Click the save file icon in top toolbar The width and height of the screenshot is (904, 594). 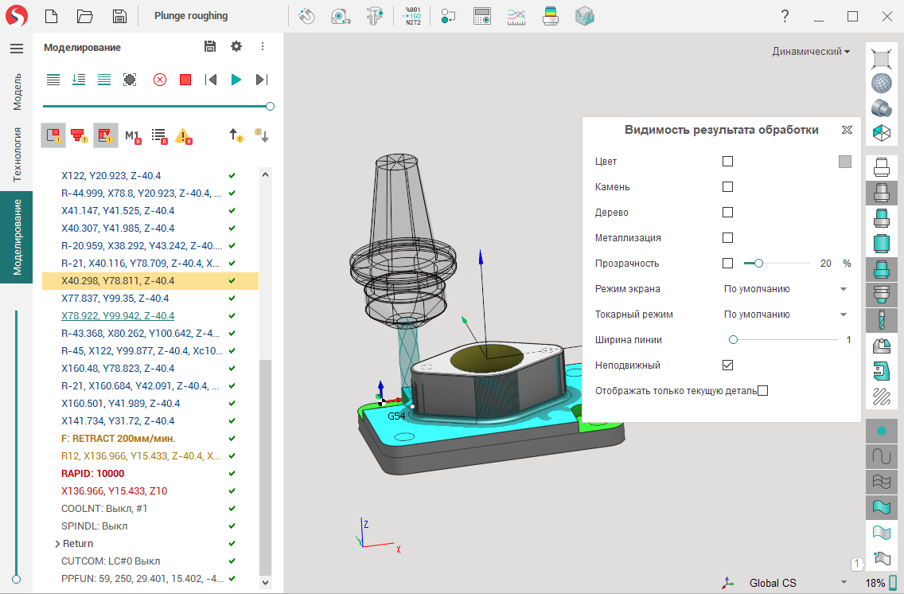[x=119, y=16]
